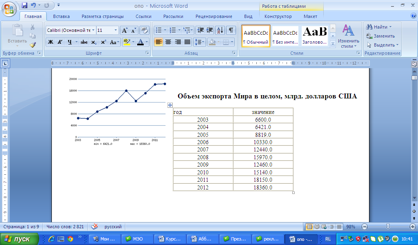The height and width of the screenshot is (245, 418).
Task: Click the zoom slider in status bar
Action: [x=388, y=227]
